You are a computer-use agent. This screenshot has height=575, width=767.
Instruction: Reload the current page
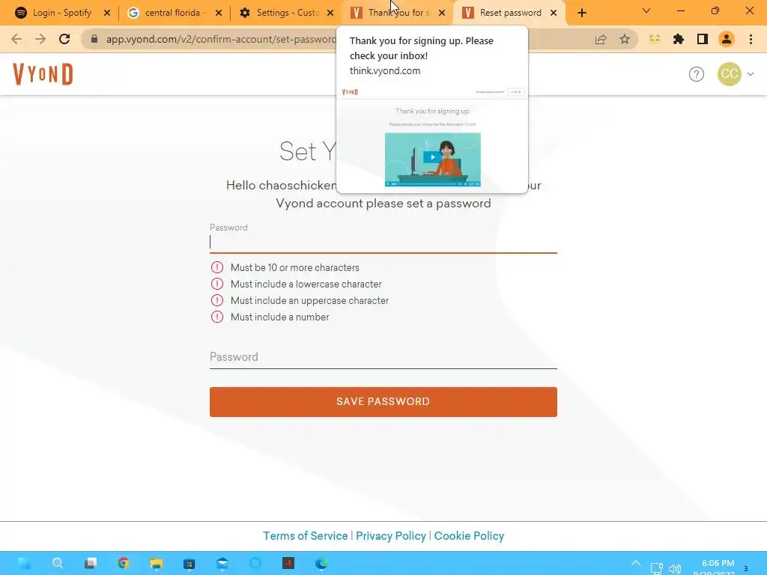coord(64,39)
